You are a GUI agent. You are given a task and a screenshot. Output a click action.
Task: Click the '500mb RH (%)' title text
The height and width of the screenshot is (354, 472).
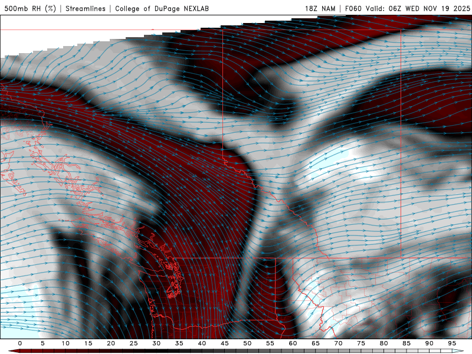point(30,8)
